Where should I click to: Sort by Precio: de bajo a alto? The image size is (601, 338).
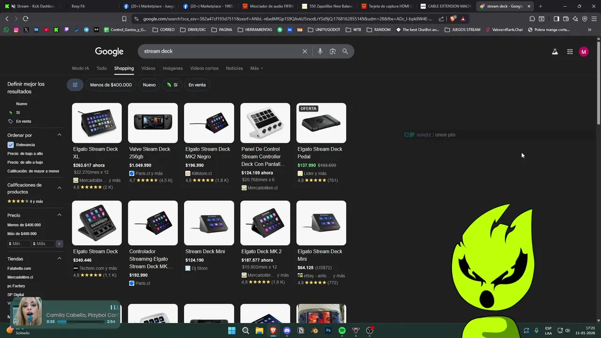click(25, 154)
